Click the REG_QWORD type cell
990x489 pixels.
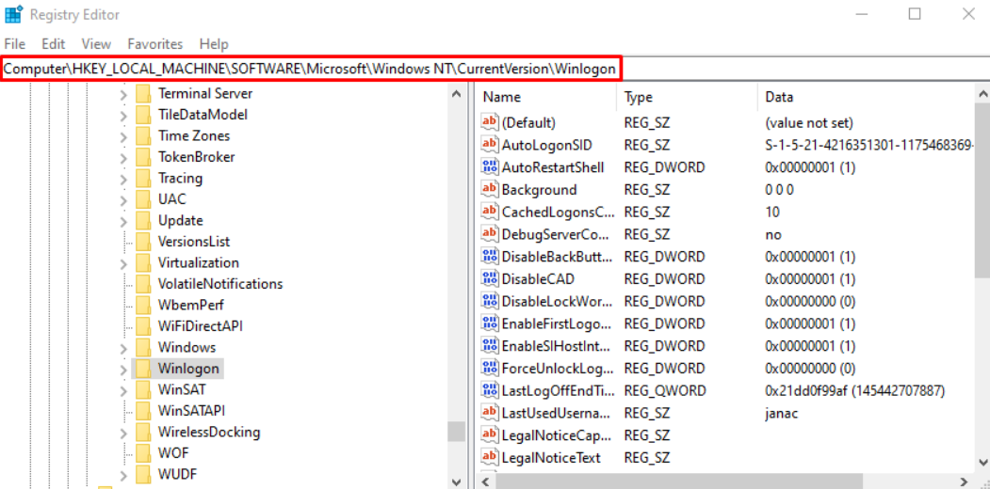click(x=665, y=390)
